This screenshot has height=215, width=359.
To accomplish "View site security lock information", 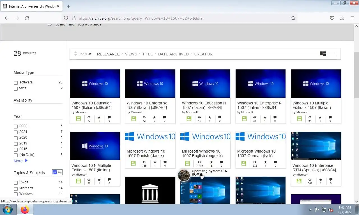I will click(x=74, y=18).
